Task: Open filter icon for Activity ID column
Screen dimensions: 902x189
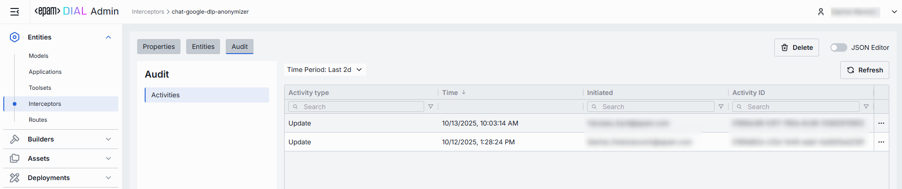Action: [866, 107]
